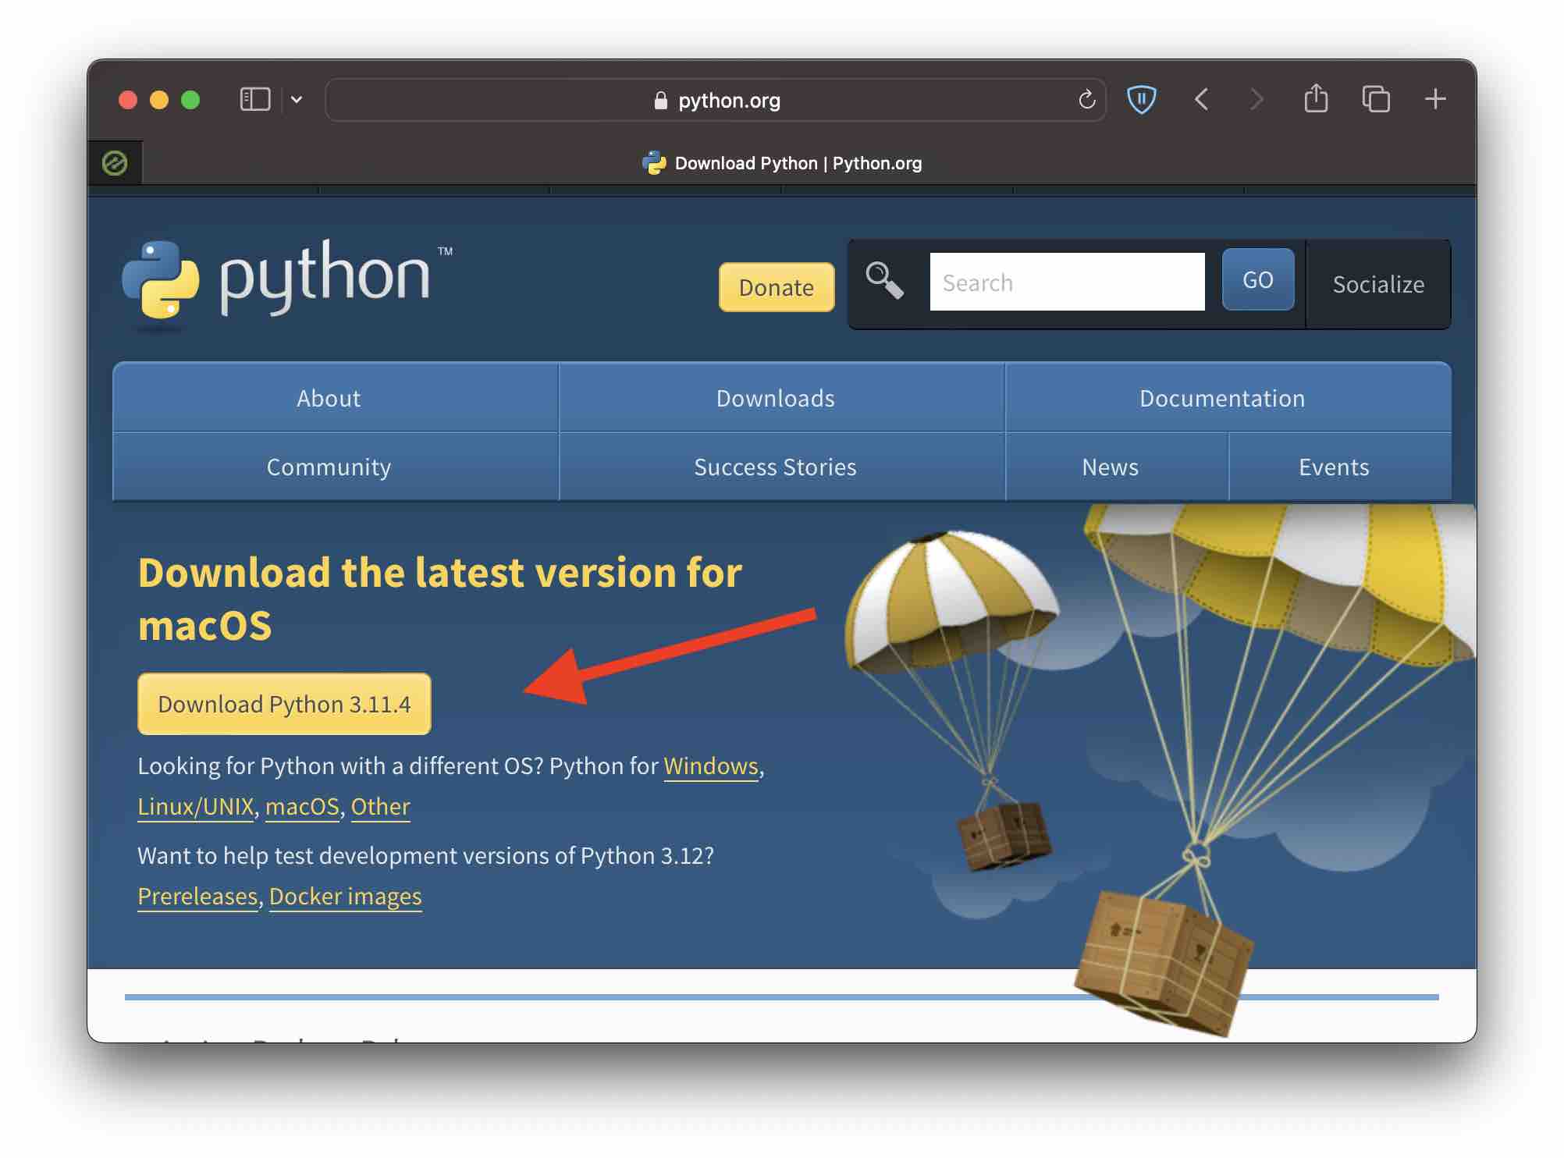This screenshot has height=1158, width=1564.
Task: Toggle the Safari sidebar
Action: [x=254, y=99]
